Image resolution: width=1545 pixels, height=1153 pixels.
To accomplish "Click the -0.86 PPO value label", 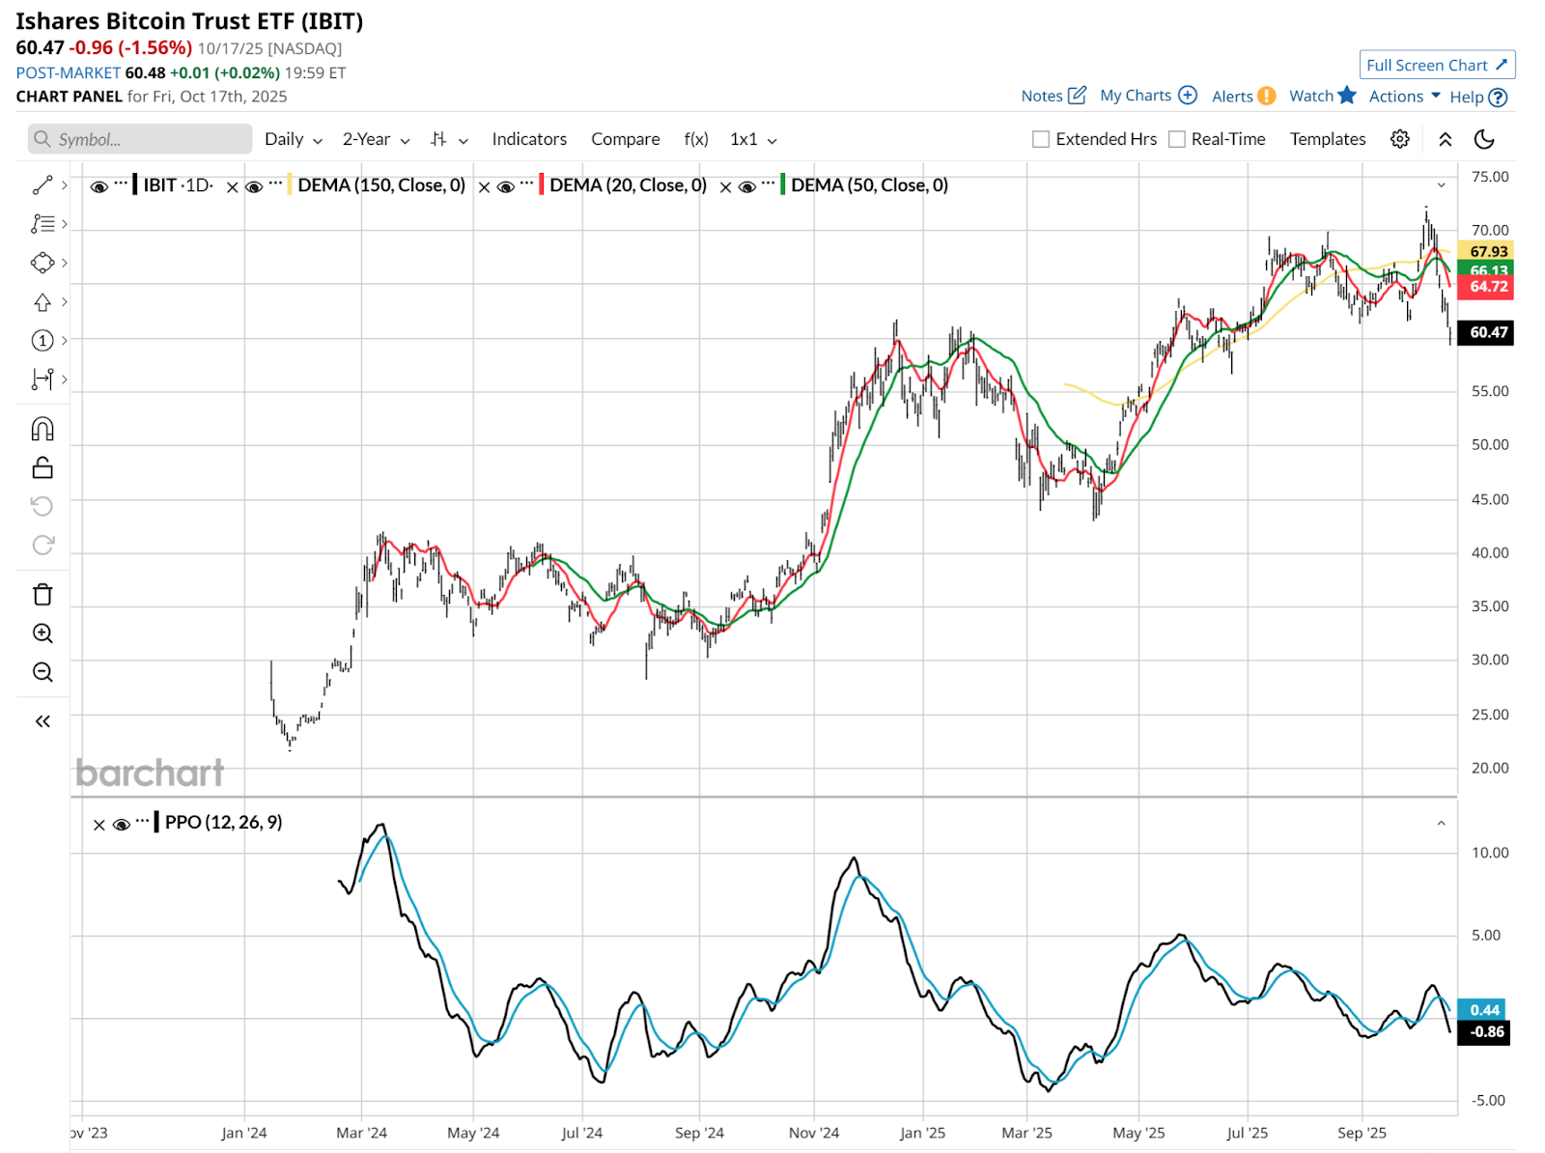I will click(x=1484, y=1032).
